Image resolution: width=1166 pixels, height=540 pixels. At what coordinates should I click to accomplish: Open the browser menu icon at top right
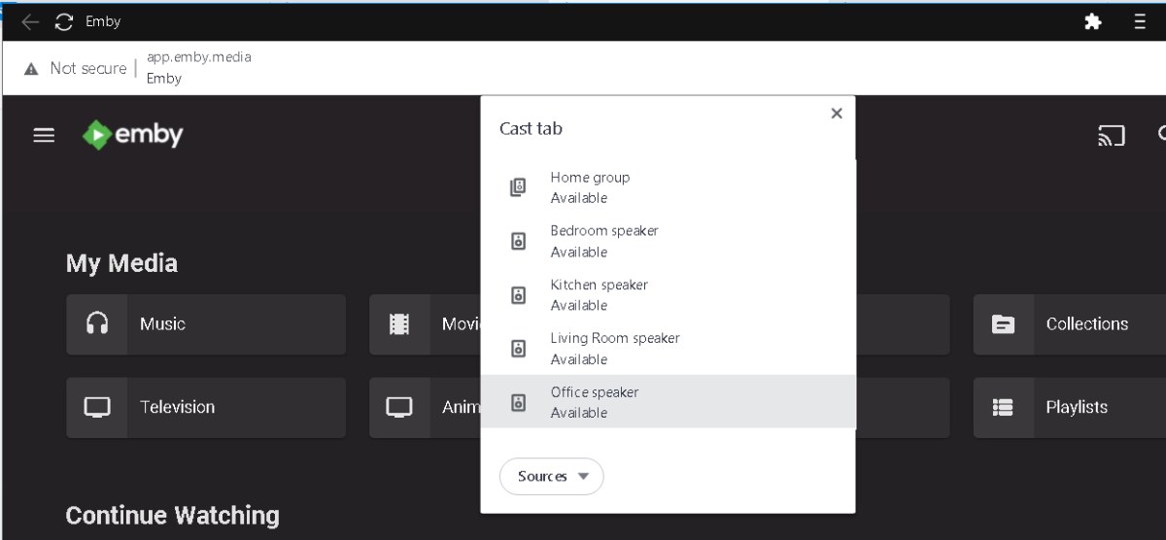pyautogui.click(x=1140, y=21)
